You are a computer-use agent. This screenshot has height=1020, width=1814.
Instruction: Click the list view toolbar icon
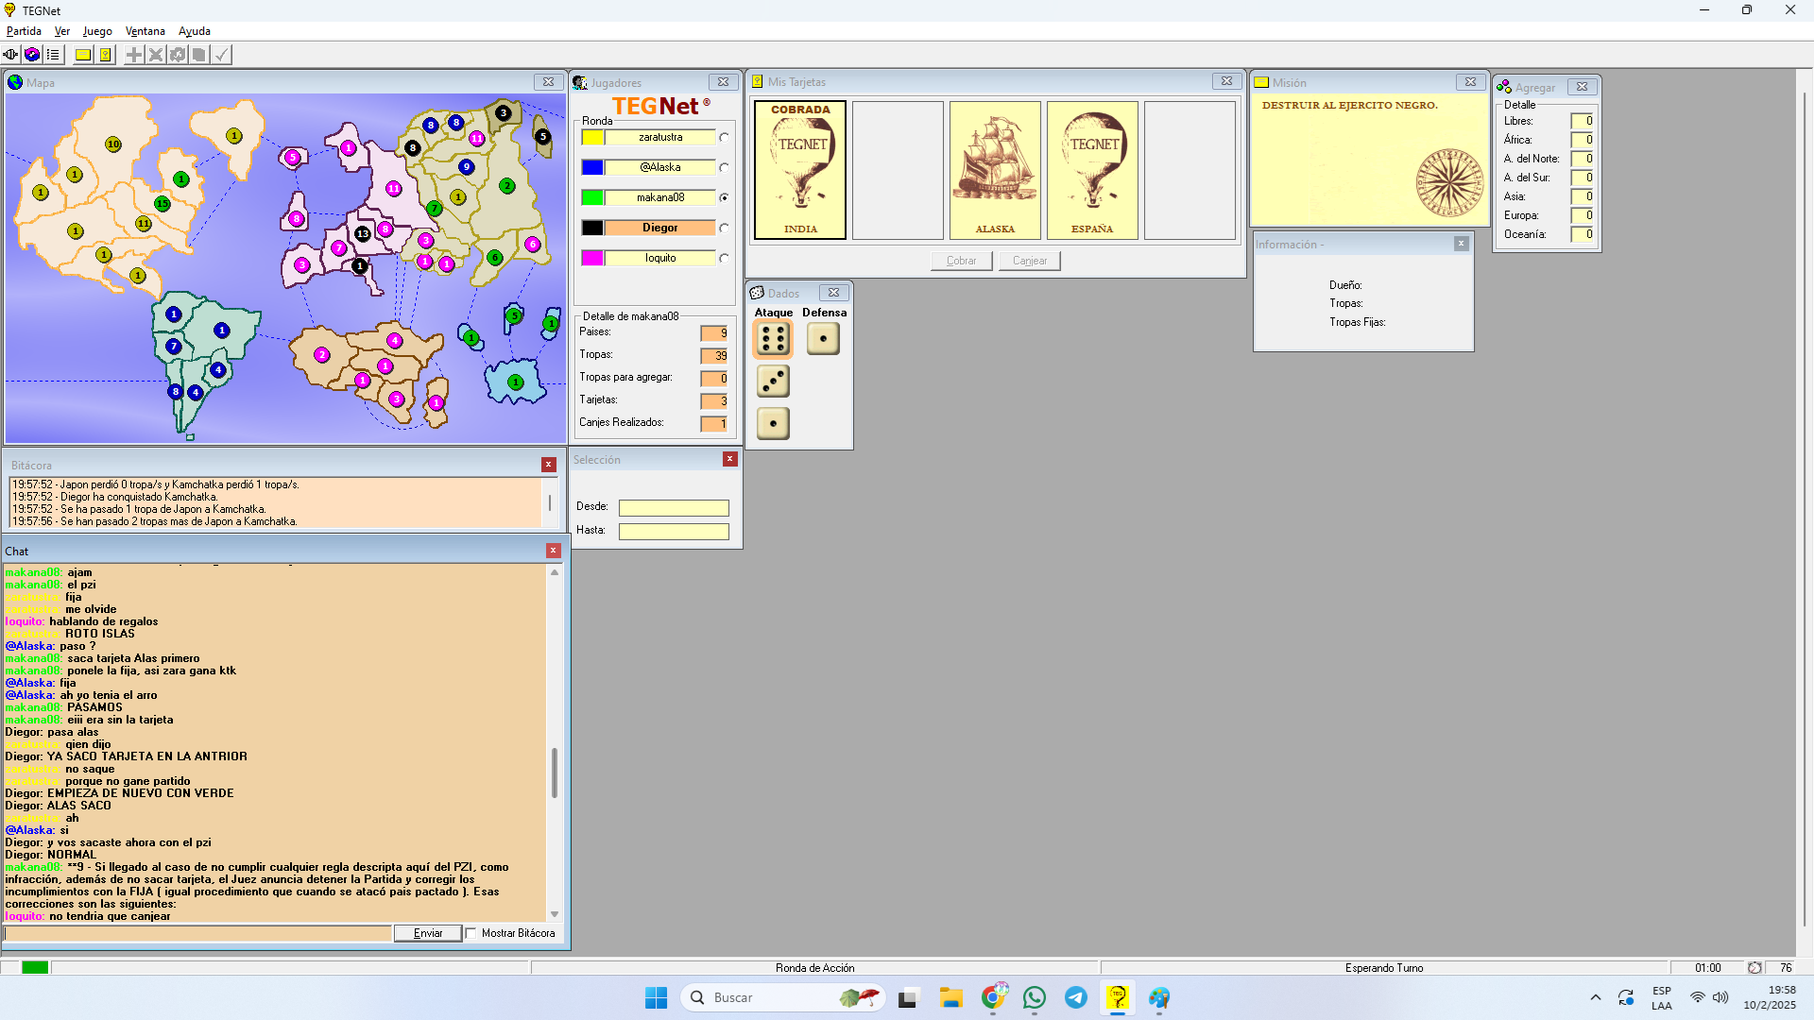[53, 55]
